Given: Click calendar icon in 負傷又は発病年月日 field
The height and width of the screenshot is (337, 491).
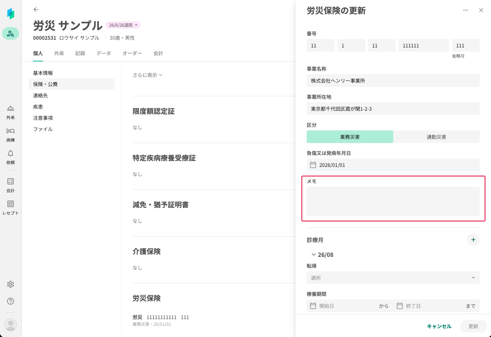Looking at the screenshot, I should click(313, 165).
